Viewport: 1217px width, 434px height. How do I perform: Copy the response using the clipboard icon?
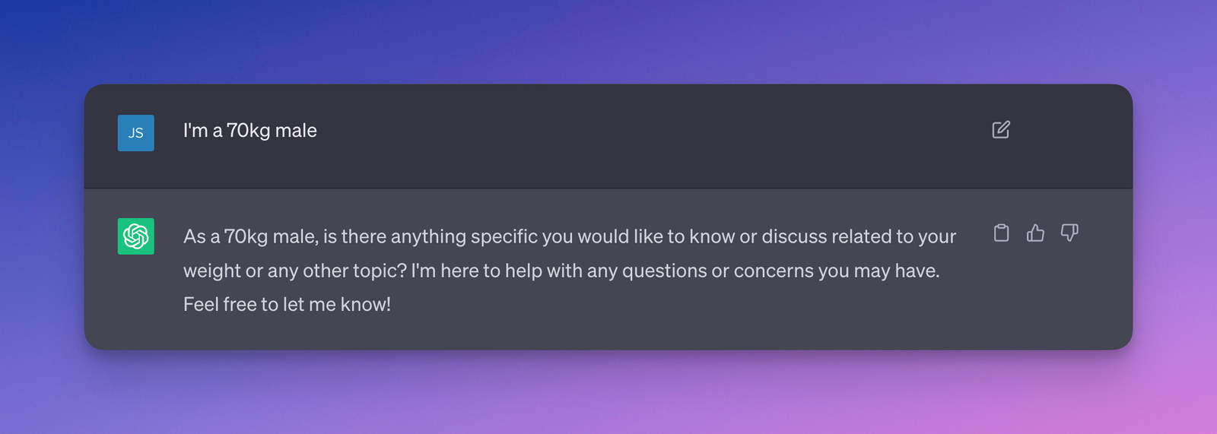(x=1001, y=233)
